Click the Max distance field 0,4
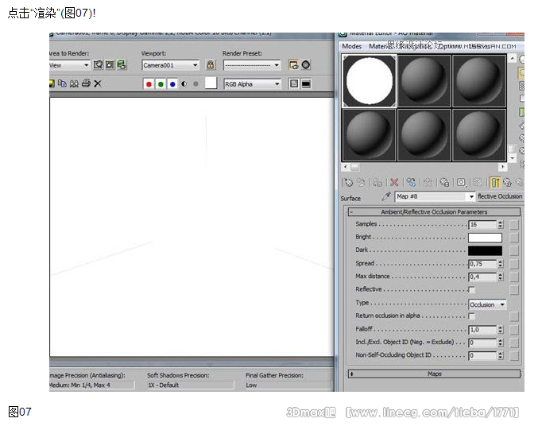The width and height of the screenshot is (542, 426). 483,277
